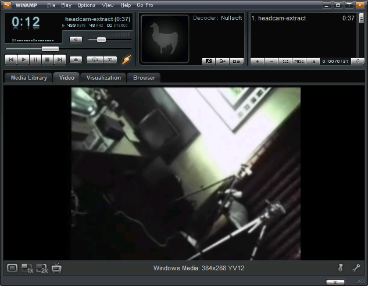
Task: Click the video playback frame
Action: [x=185, y=174]
